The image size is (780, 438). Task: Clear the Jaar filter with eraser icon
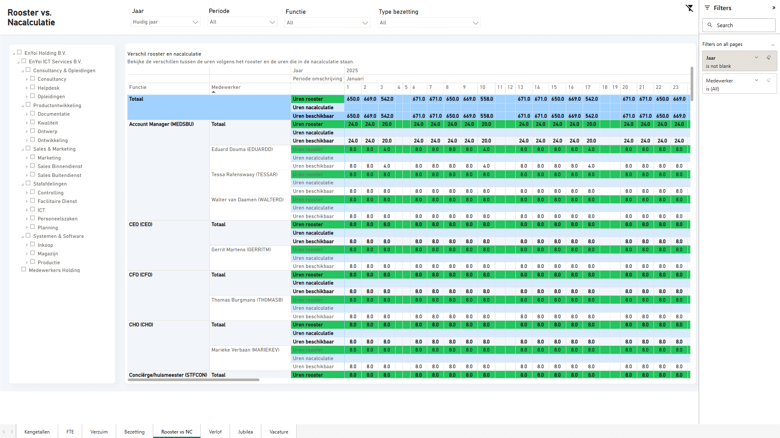point(769,58)
